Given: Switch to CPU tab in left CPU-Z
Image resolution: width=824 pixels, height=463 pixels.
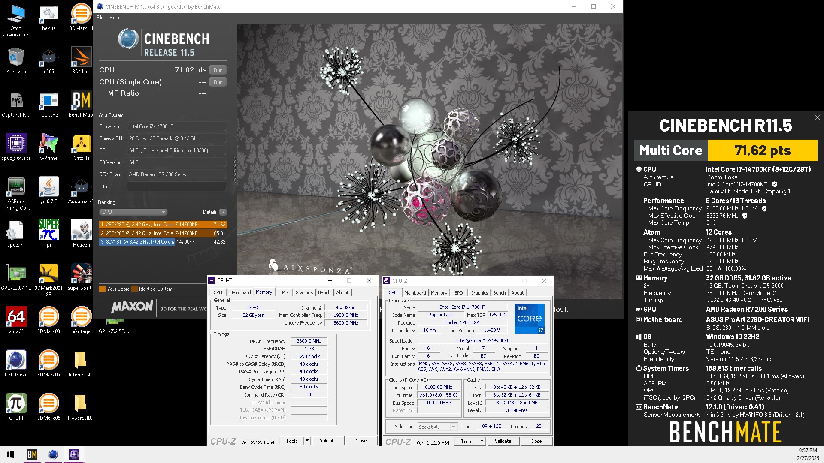Looking at the screenshot, I should [218, 292].
